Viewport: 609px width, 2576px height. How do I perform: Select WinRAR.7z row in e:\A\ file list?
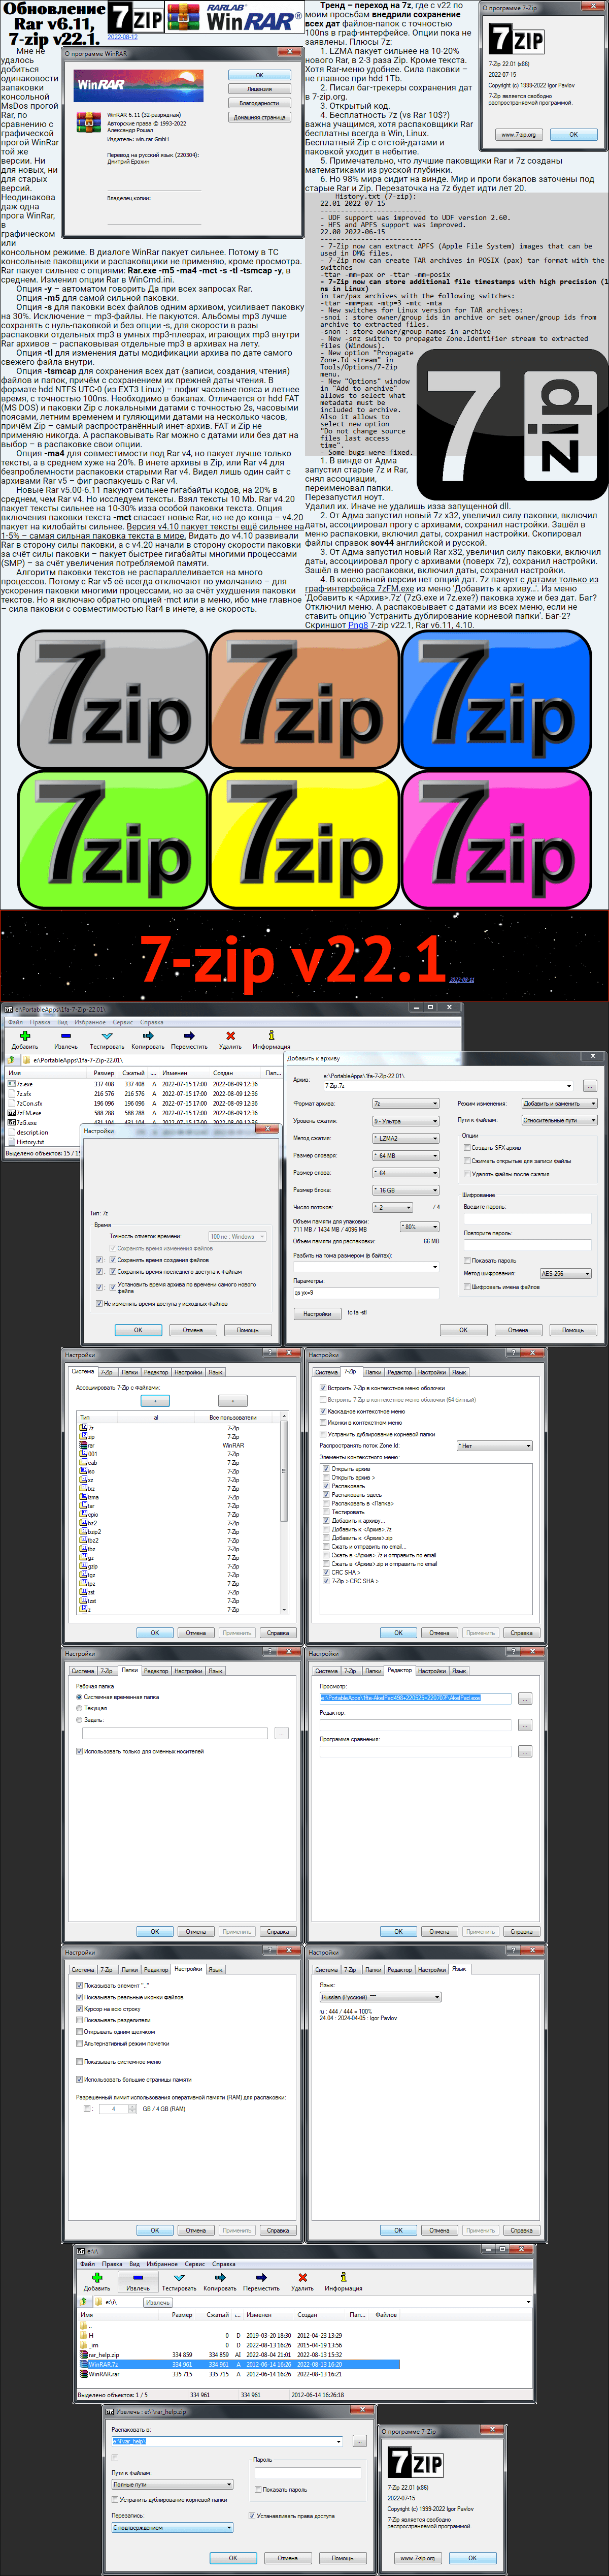(240, 2364)
